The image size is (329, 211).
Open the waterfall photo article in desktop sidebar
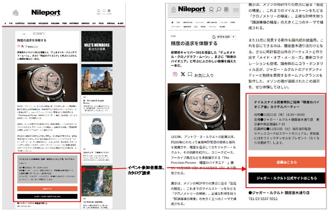pos(97,181)
